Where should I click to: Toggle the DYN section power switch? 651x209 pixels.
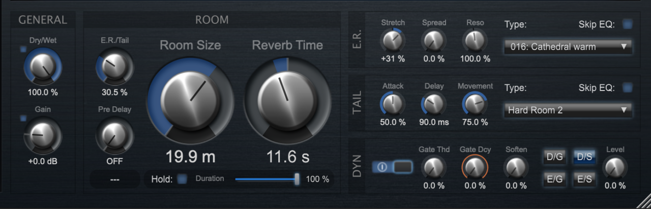point(393,167)
